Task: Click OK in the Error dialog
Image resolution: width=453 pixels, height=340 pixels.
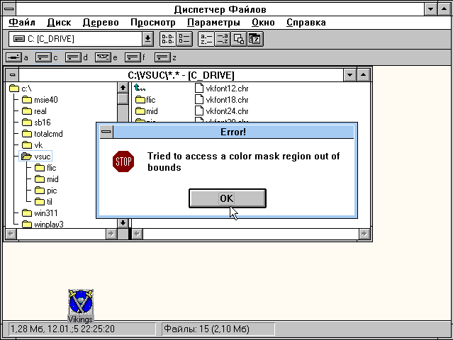Action: [228, 198]
